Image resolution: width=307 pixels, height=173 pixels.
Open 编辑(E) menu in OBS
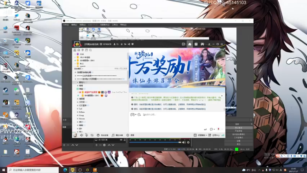[x=74, y=25]
